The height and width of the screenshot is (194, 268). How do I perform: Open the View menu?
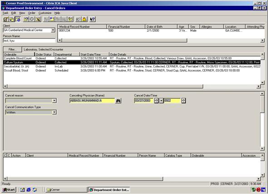[x=22, y=13]
